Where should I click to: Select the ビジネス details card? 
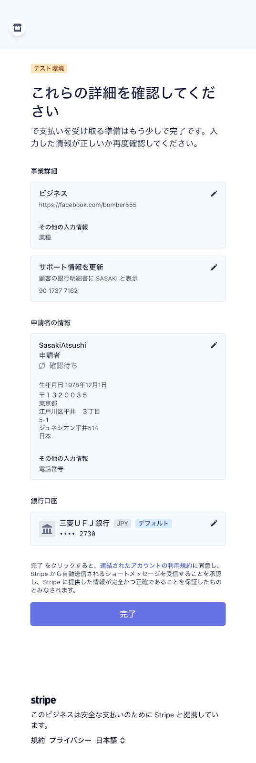(x=128, y=215)
